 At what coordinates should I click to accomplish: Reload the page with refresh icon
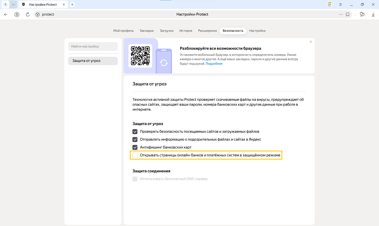click(x=28, y=14)
